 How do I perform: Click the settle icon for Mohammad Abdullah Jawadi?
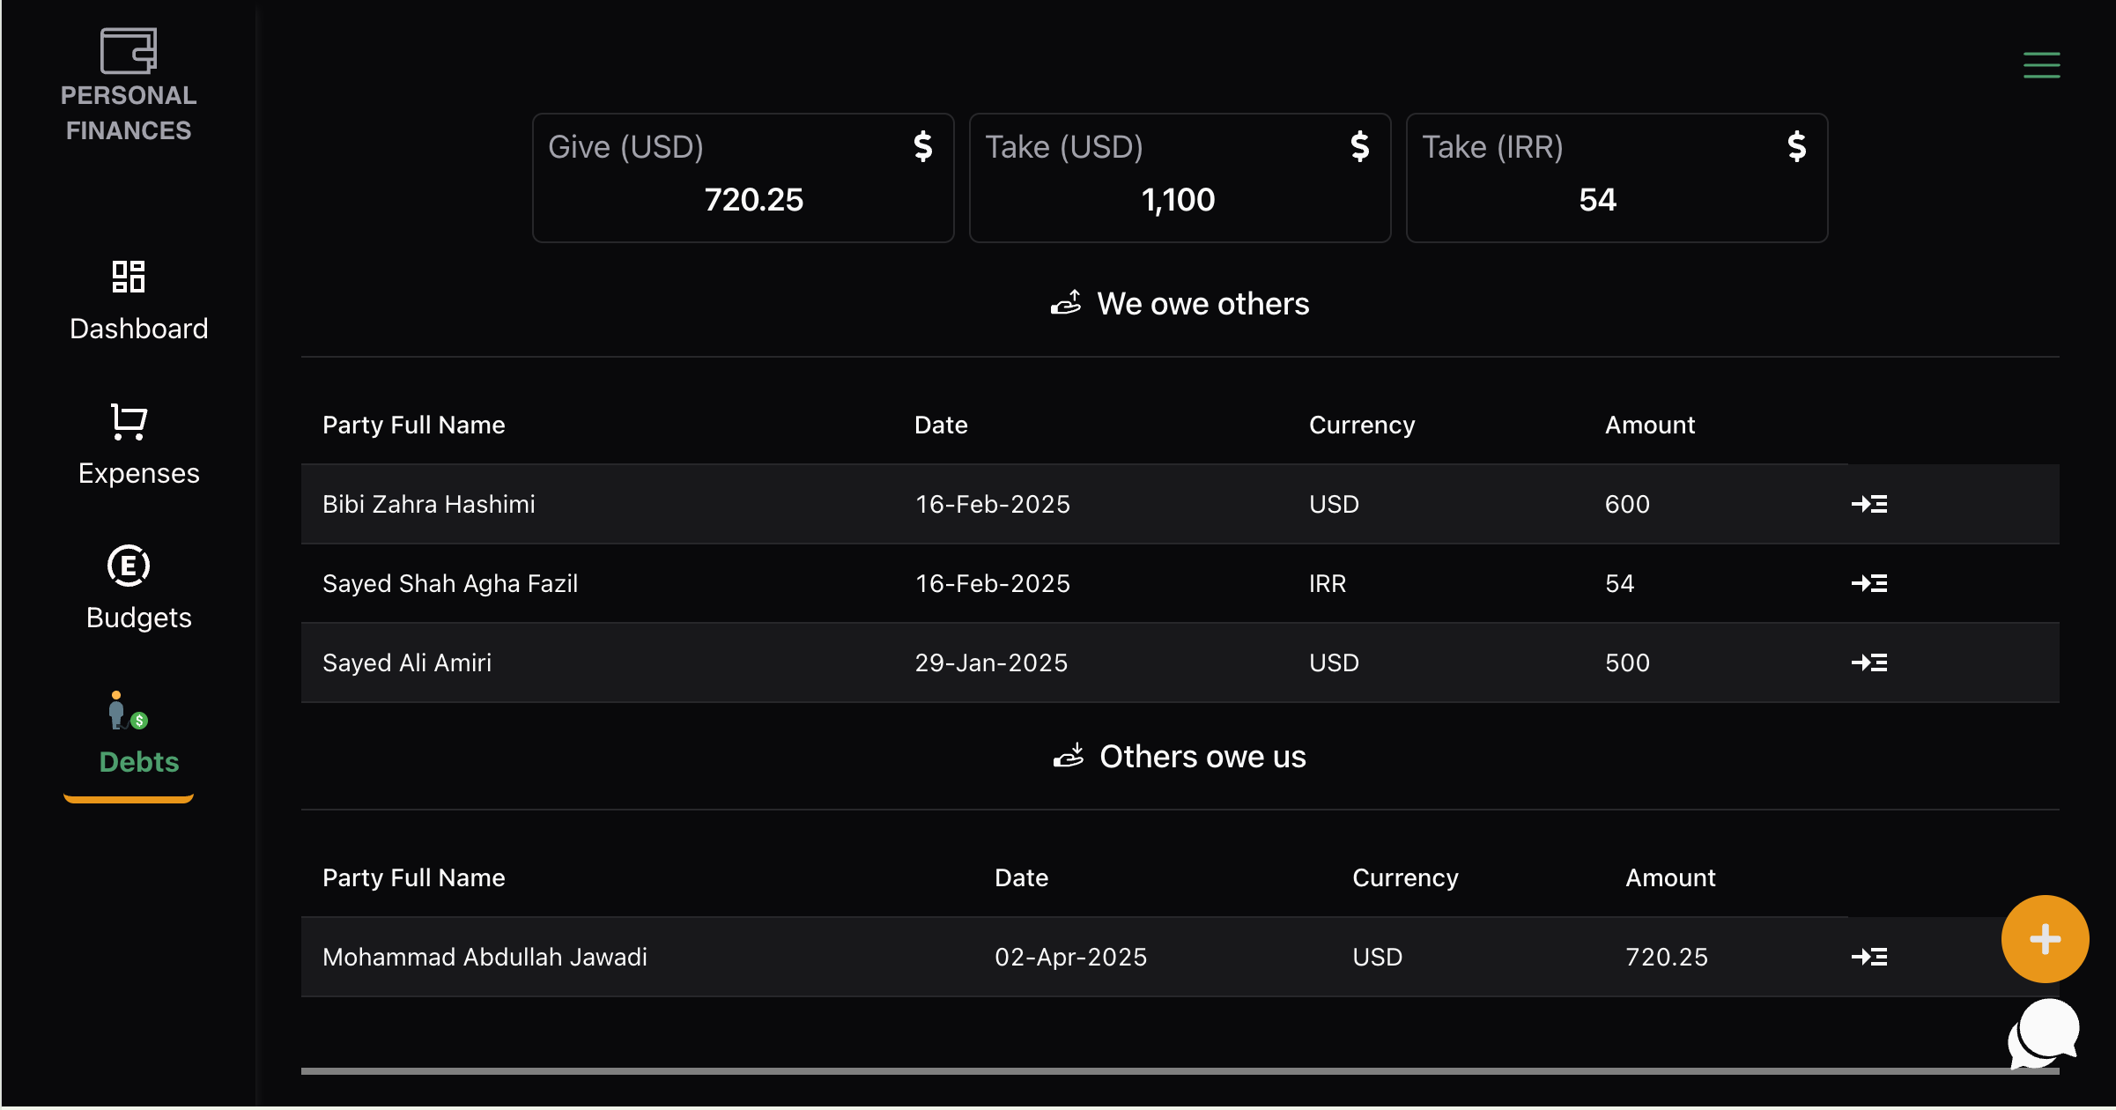1870,956
